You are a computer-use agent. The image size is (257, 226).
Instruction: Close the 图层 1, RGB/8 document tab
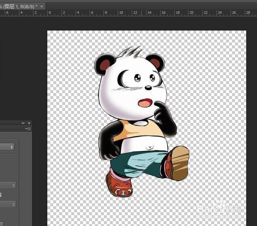click(x=42, y=6)
